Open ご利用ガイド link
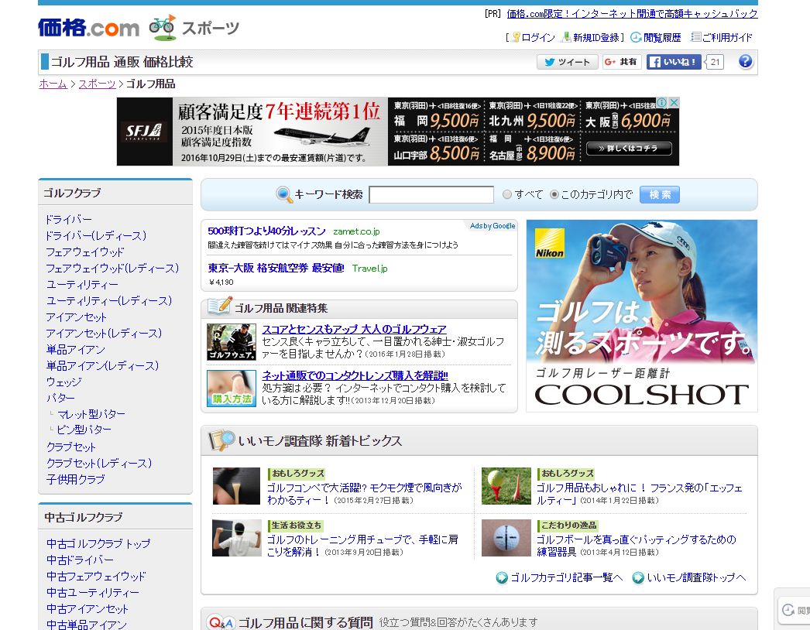The width and height of the screenshot is (810, 630). (722, 37)
